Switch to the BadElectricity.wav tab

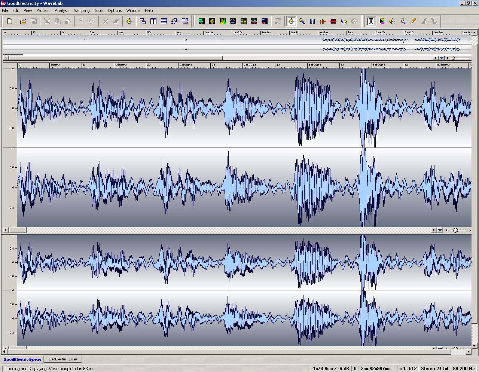(63, 359)
